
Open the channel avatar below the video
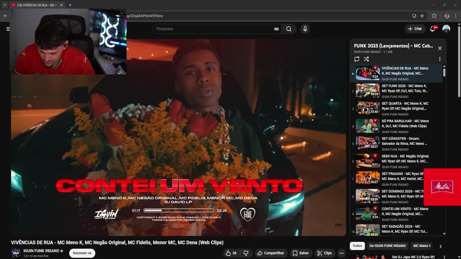(x=16, y=253)
